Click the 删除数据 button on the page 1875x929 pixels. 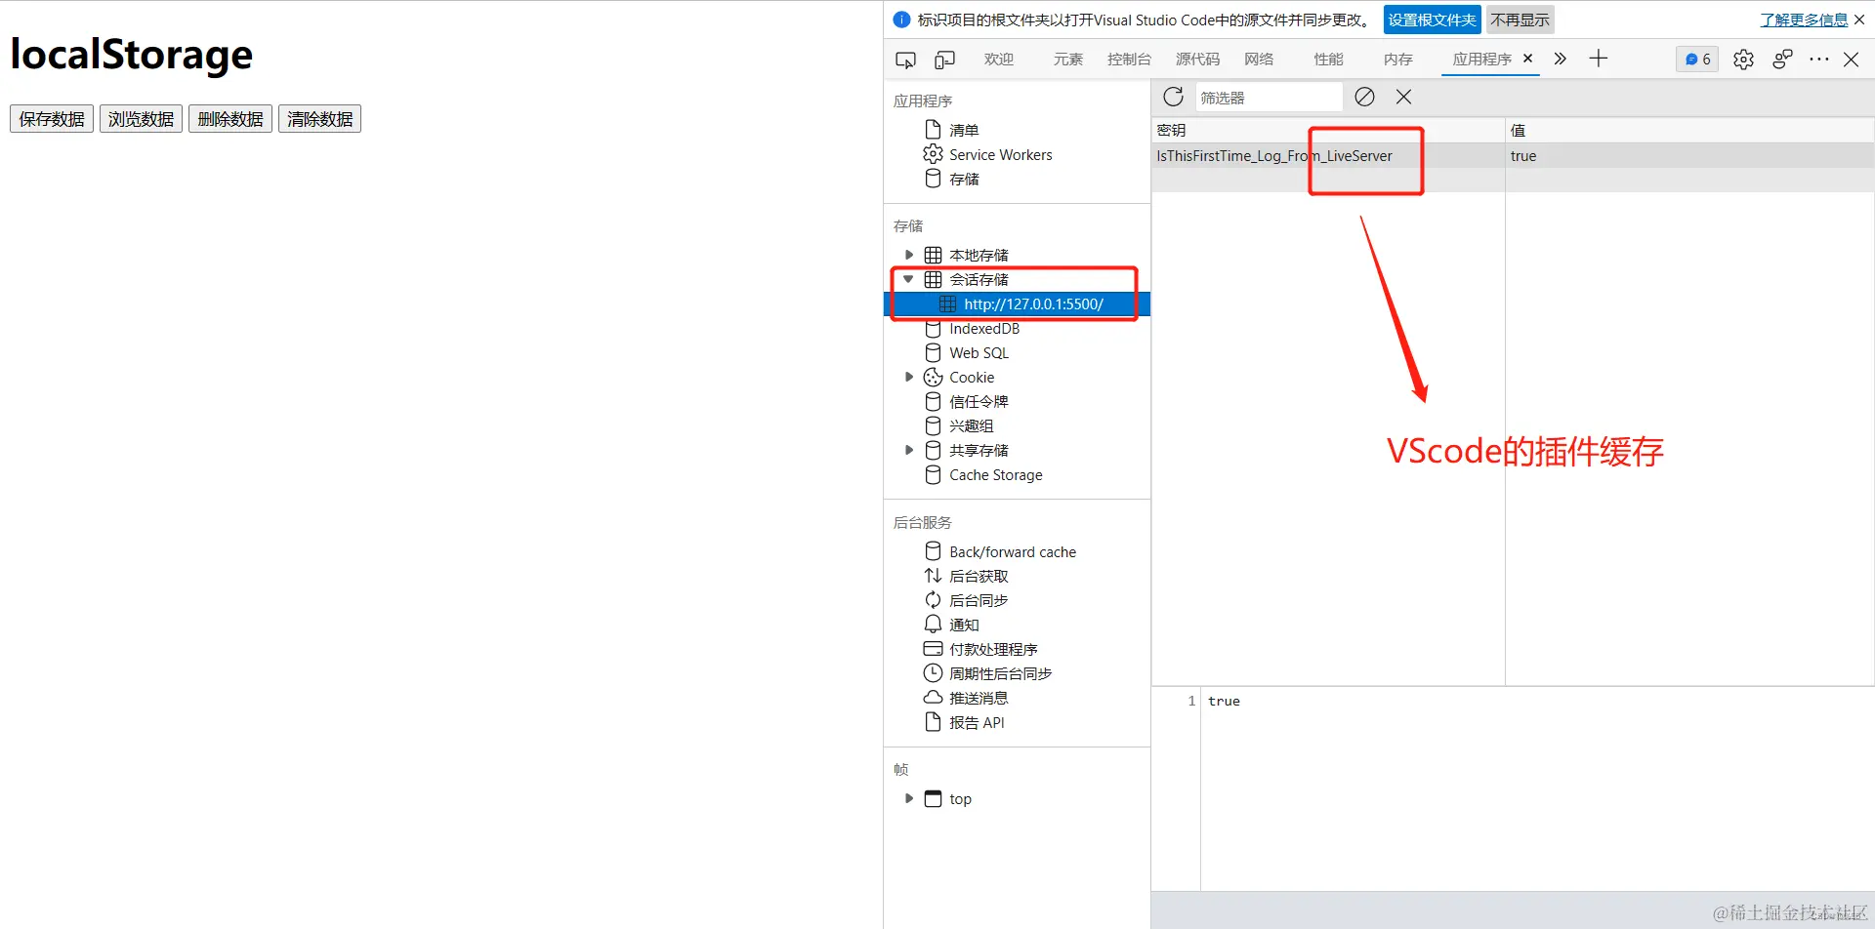tap(230, 119)
